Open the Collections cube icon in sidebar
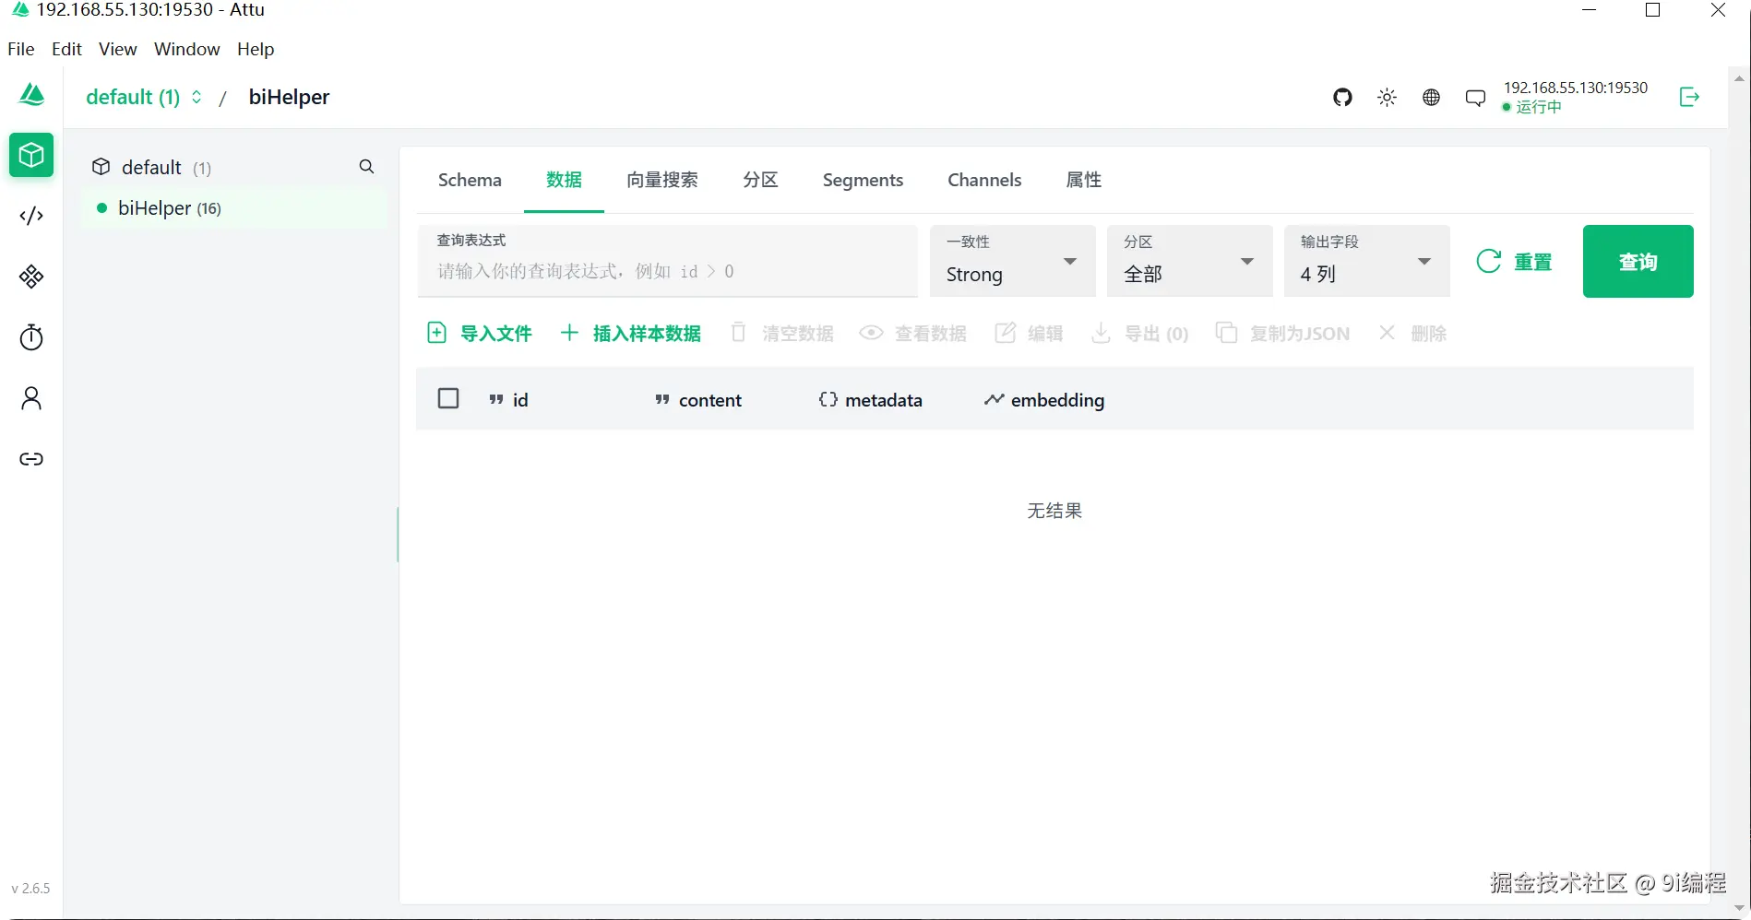 pos(31,155)
